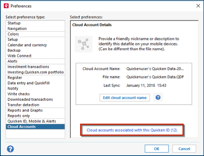Open the Reports only preferences
This screenshot has width=204, height=156.
click(x=35, y=116)
